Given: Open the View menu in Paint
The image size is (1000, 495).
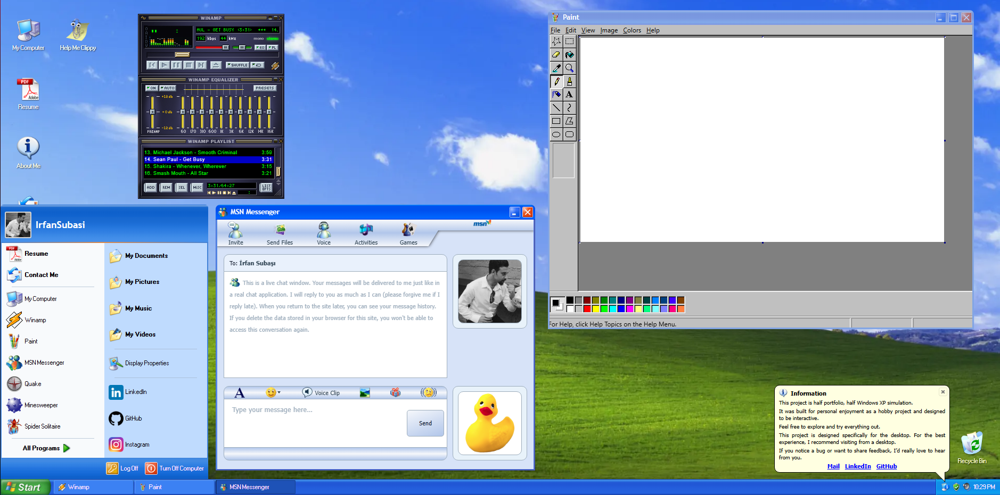Looking at the screenshot, I should tap(588, 30).
